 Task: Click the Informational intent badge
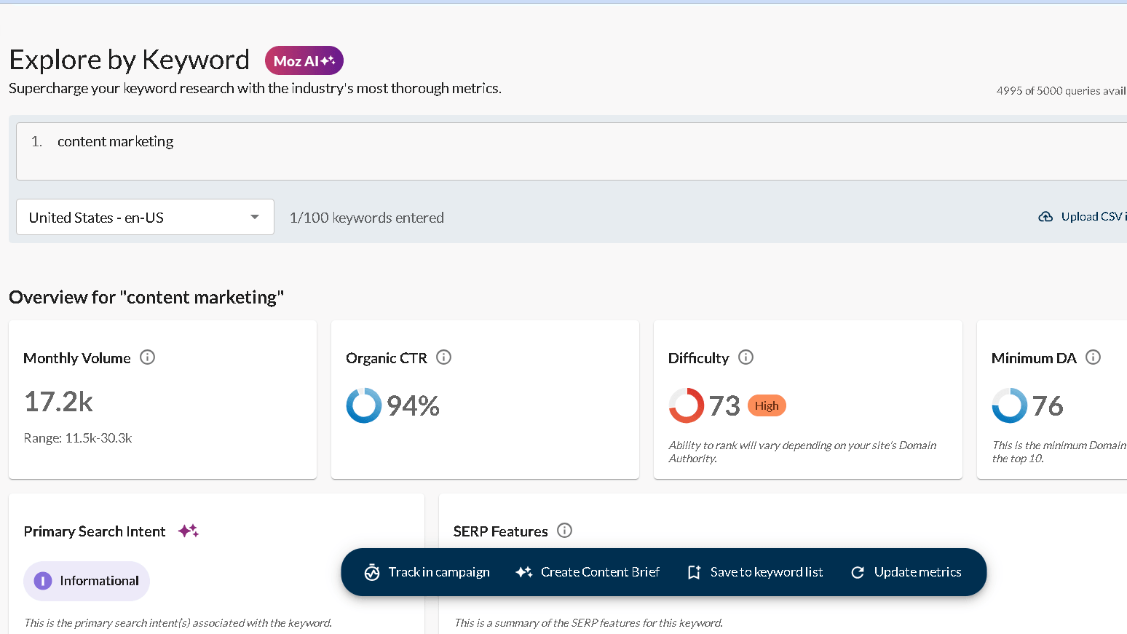[x=87, y=581]
